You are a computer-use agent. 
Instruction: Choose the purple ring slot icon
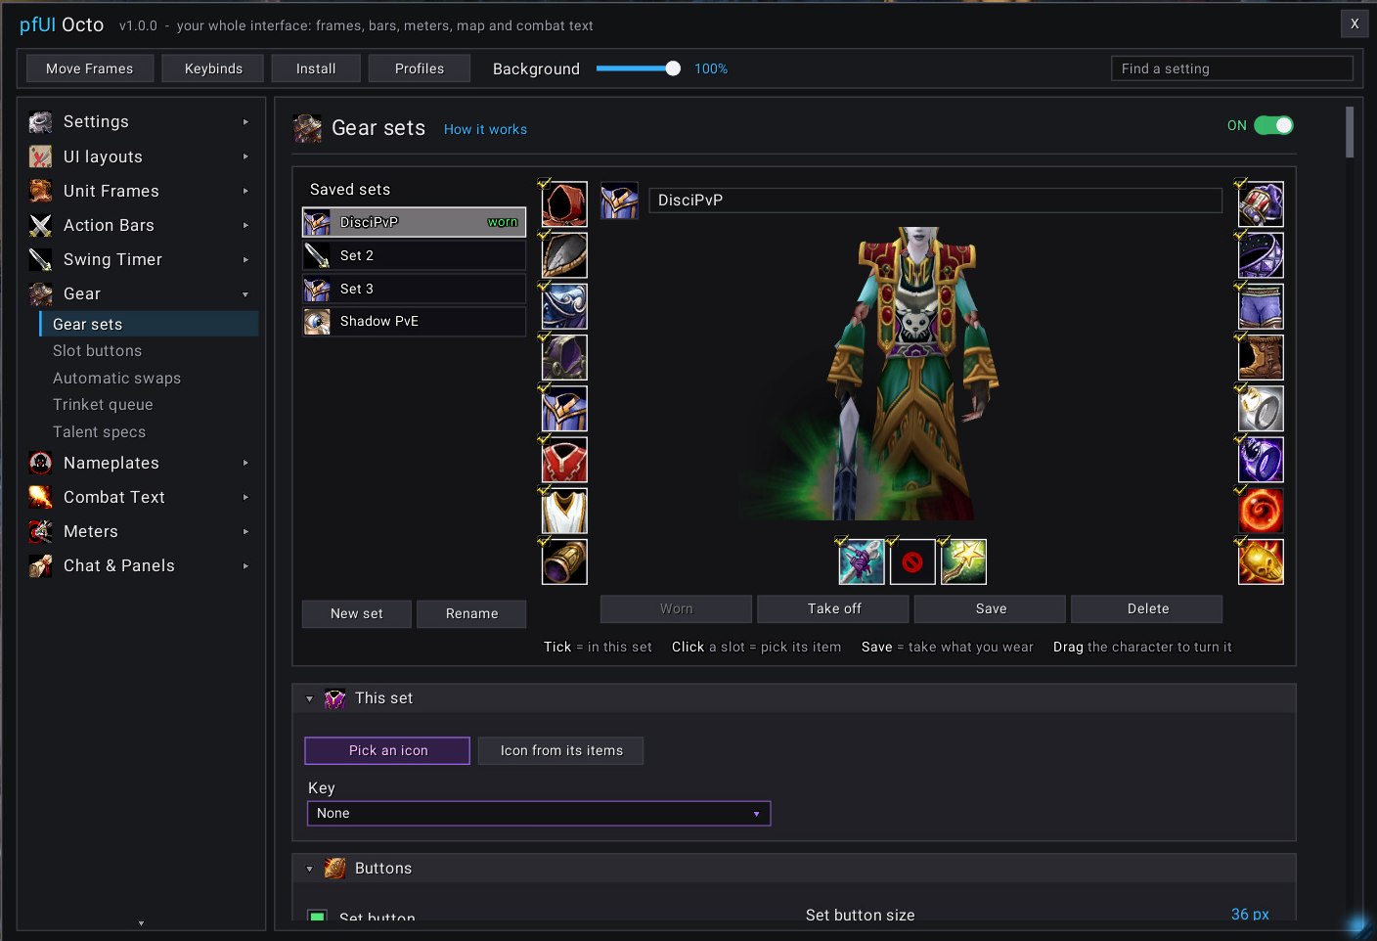click(x=1261, y=460)
